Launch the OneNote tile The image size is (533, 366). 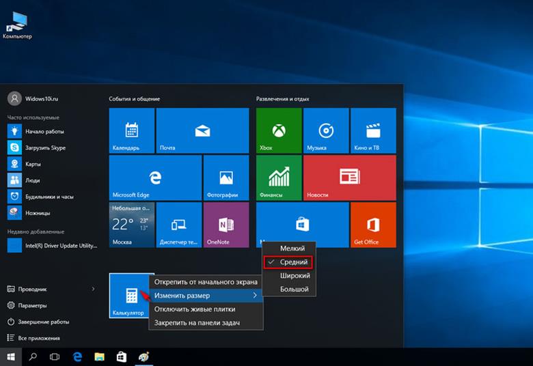pos(226,225)
